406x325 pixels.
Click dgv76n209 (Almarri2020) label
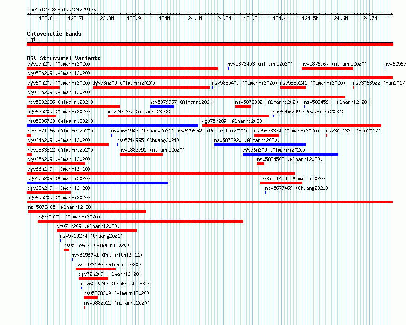pos(274,150)
